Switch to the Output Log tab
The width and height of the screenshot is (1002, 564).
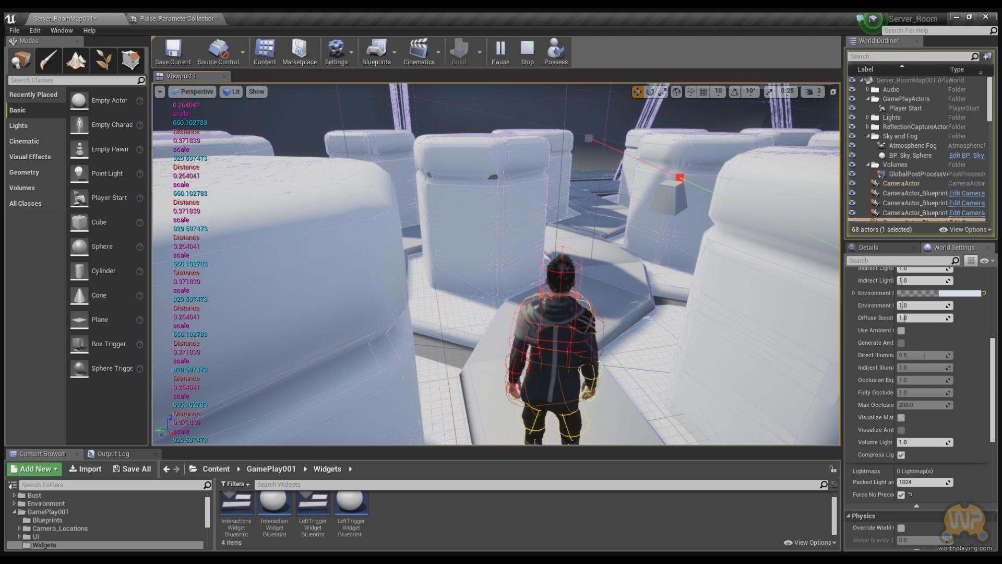[x=112, y=454]
